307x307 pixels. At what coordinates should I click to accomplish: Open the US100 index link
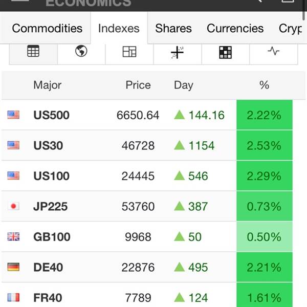tap(51, 176)
